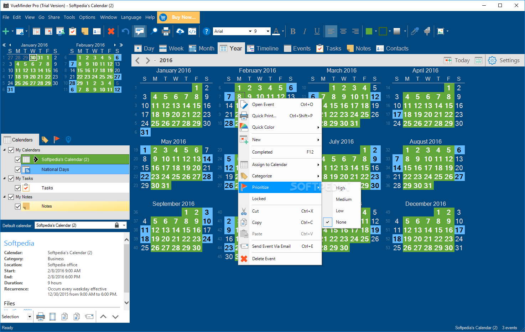
Task: Uncheck the National Days checkbox
Action: (18, 170)
